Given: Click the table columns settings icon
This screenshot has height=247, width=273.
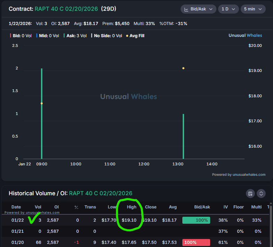Looking at the screenshot, I should pyautogui.click(x=250, y=194).
